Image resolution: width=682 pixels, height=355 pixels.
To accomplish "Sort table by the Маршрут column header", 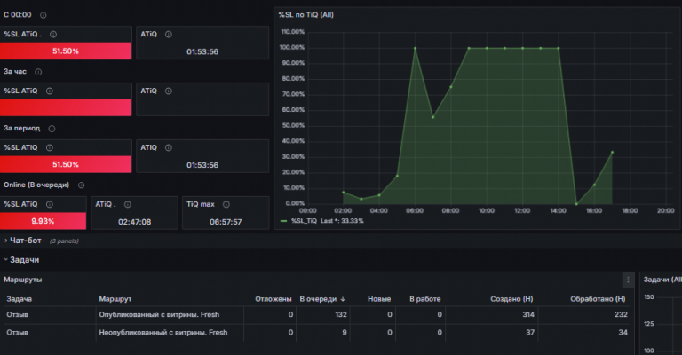I will [115, 299].
